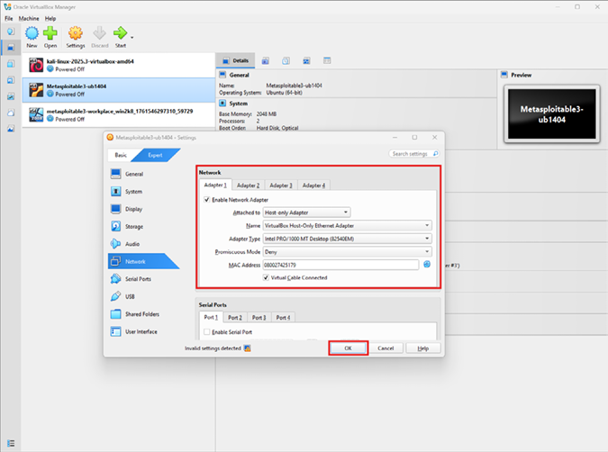
Task: Generate new MAC address refresh icon
Action: [427, 265]
